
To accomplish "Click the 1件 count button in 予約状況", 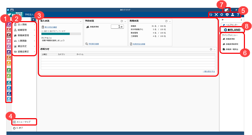I will coord(117,27).
